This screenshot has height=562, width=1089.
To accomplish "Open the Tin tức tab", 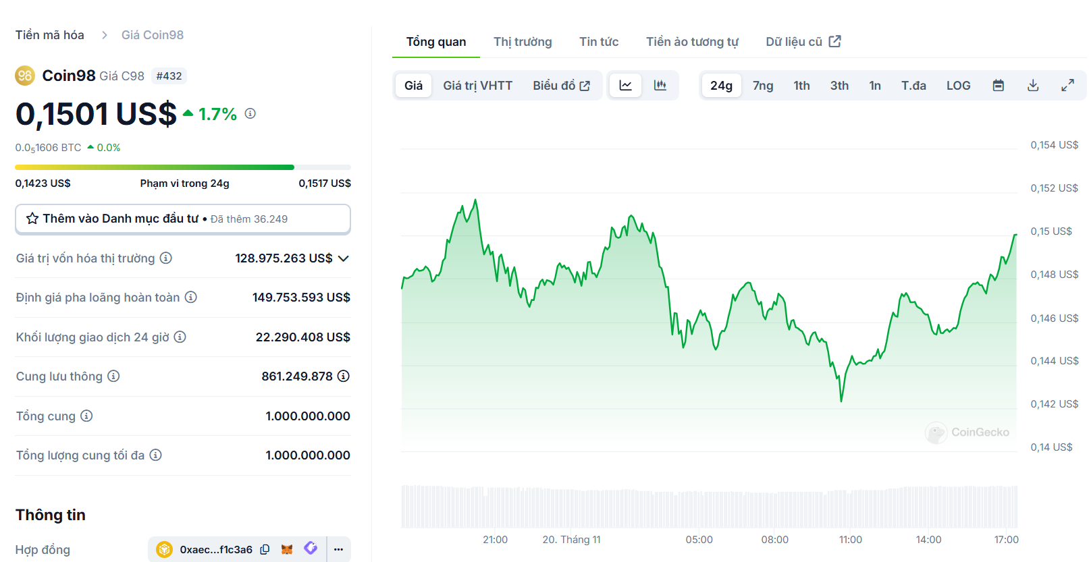I will 599,42.
